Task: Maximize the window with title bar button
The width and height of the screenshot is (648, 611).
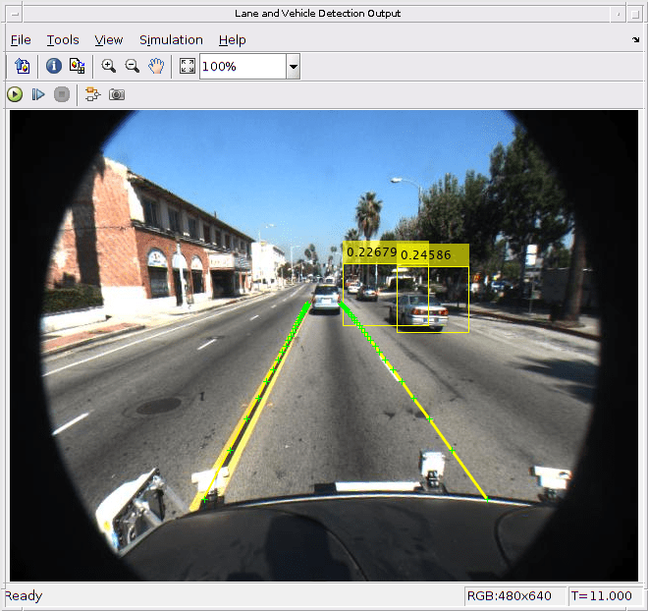Action: click(635, 15)
